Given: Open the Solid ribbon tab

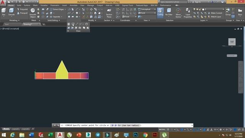Looking at the screenshot, I should tap(19, 5).
